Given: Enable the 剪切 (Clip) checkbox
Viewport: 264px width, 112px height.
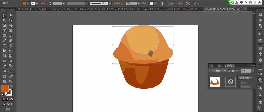Looking at the screenshot, I should 239,83.
